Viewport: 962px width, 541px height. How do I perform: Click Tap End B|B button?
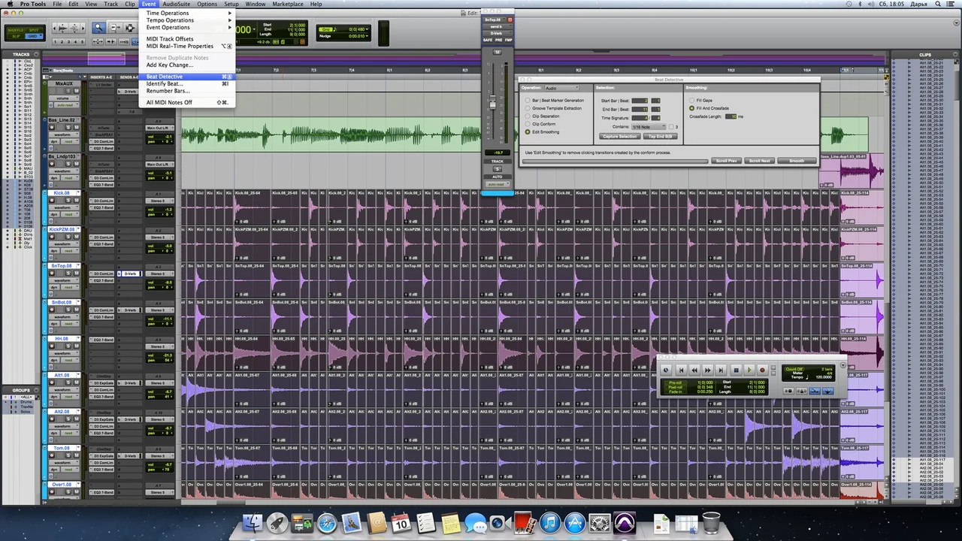(x=661, y=137)
